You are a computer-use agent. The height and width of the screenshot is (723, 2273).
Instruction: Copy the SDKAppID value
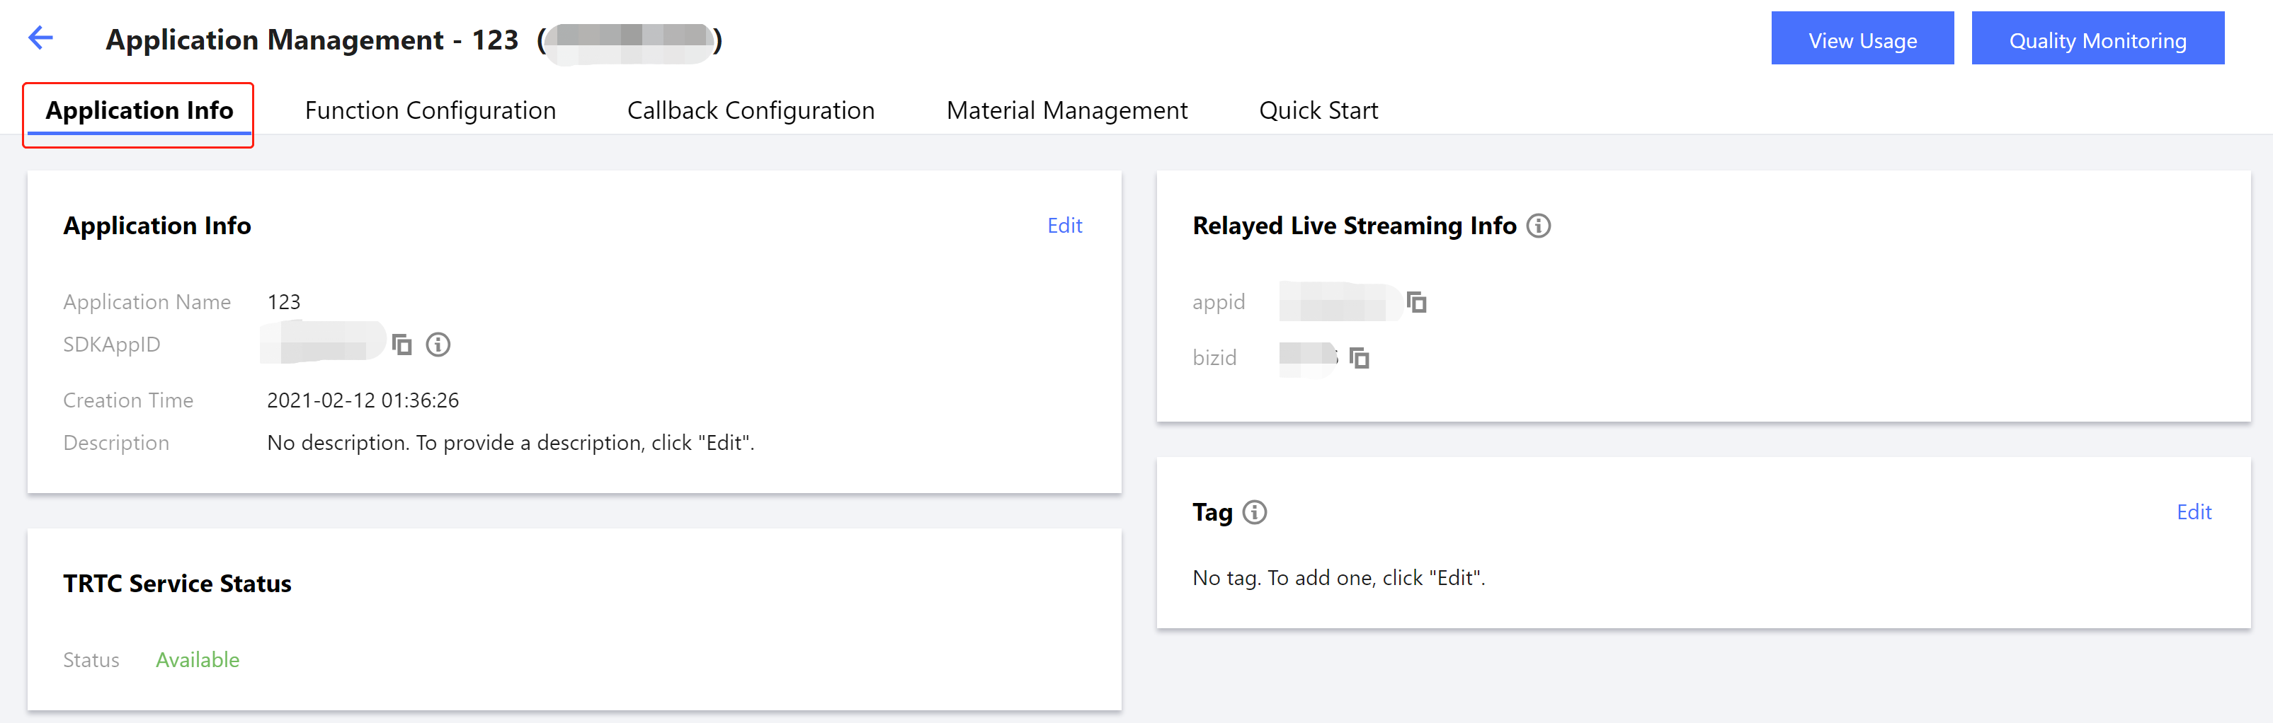[402, 344]
